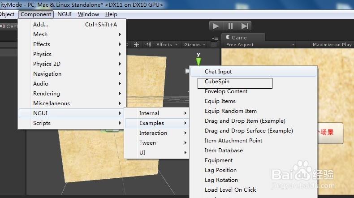Select Load Level On Click component
The image size is (354, 198).
253,190
